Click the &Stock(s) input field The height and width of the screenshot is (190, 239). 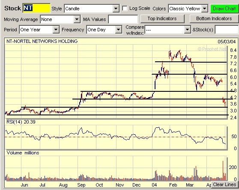click(227, 30)
